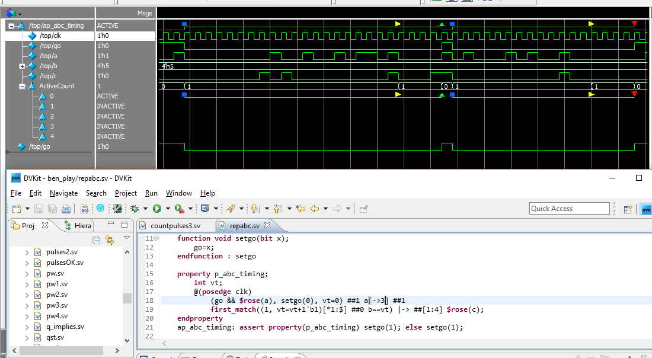This screenshot has height=358, width=652.
Task: Open the Navigate menu
Action: coord(63,193)
